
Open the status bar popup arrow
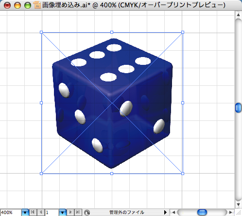coord(165,212)
